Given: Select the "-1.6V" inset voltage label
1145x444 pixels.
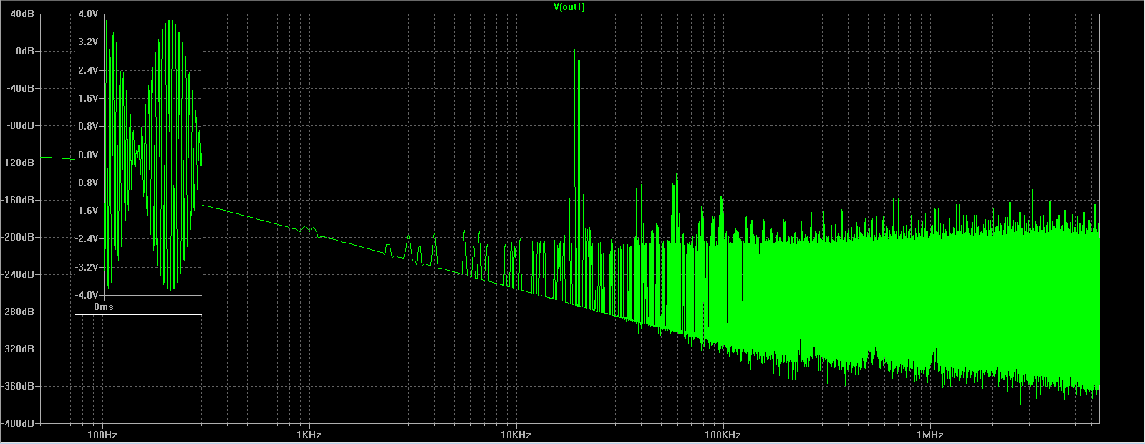Looking at the screenshot, I should [87, 211].
